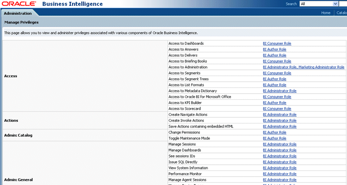Open BI Administrator Role for Performance Monitor
The width and height of the screenshot is (347, 185).
(280, 174)
